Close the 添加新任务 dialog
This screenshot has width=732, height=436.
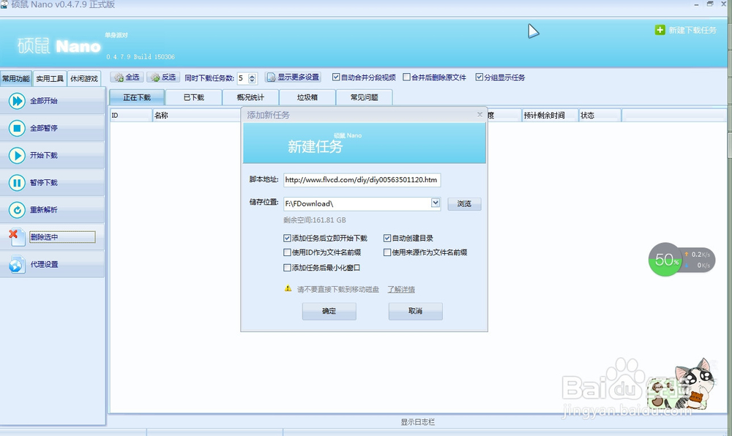pos(479,114)
